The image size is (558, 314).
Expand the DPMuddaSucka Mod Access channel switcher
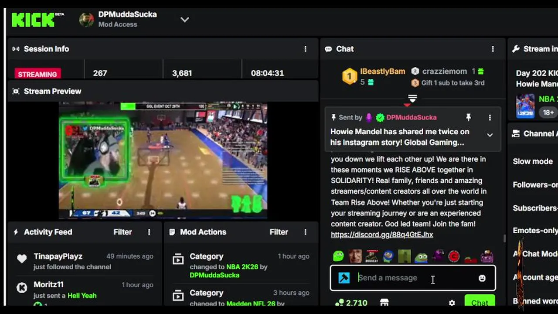(x=184, y=20)
